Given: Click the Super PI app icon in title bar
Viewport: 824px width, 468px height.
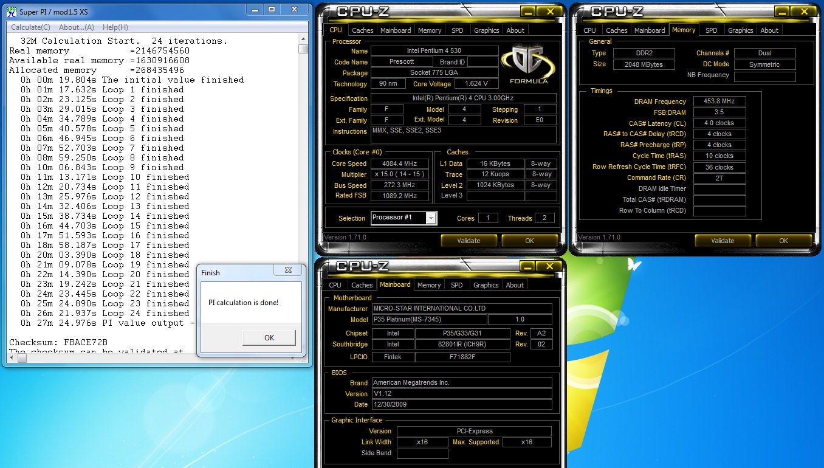Looking at the screenshot, I should [x=10, y=11].
